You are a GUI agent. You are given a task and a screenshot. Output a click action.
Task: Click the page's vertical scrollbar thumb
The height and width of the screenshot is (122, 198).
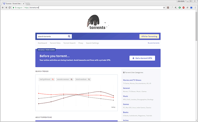(x=196, y=26)
